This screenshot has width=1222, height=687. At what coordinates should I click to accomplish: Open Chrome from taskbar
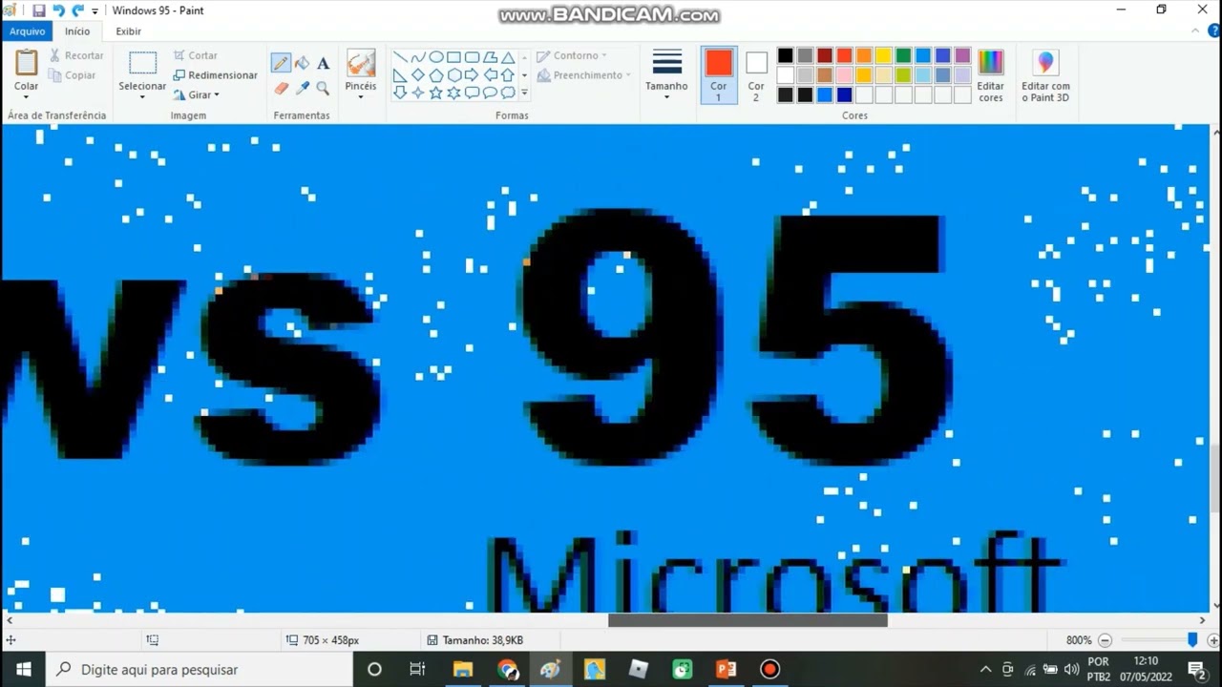pyautogui.click(x=507, y=669)
